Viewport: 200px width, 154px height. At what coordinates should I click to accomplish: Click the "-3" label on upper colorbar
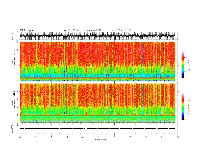point(186,51)
